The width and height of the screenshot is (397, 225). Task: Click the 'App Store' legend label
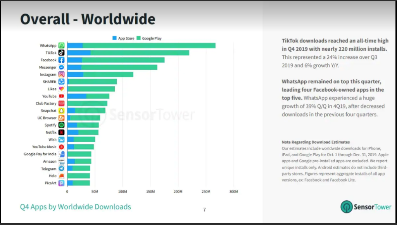[x=126, y=38]
